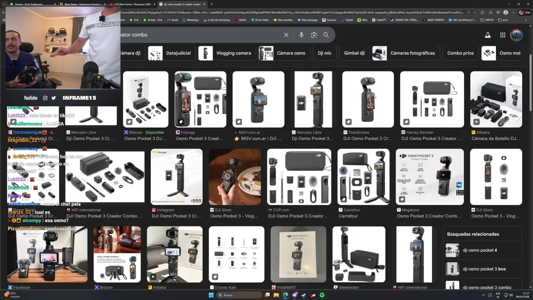
Task: Open Google Lens image search icon
Action: [x=314, y=35]
